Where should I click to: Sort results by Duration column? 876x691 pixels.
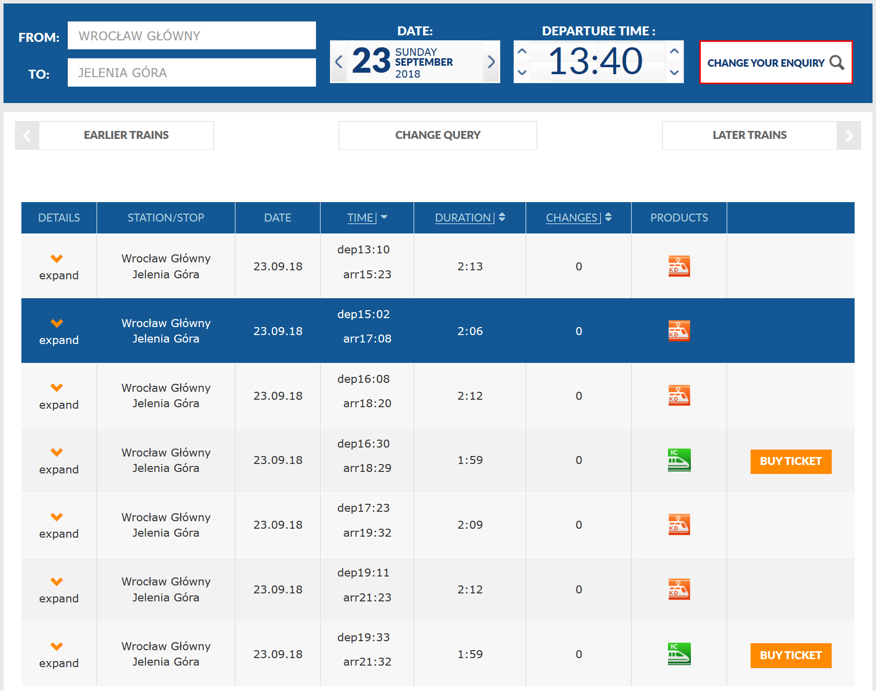(x=469, y=218)
